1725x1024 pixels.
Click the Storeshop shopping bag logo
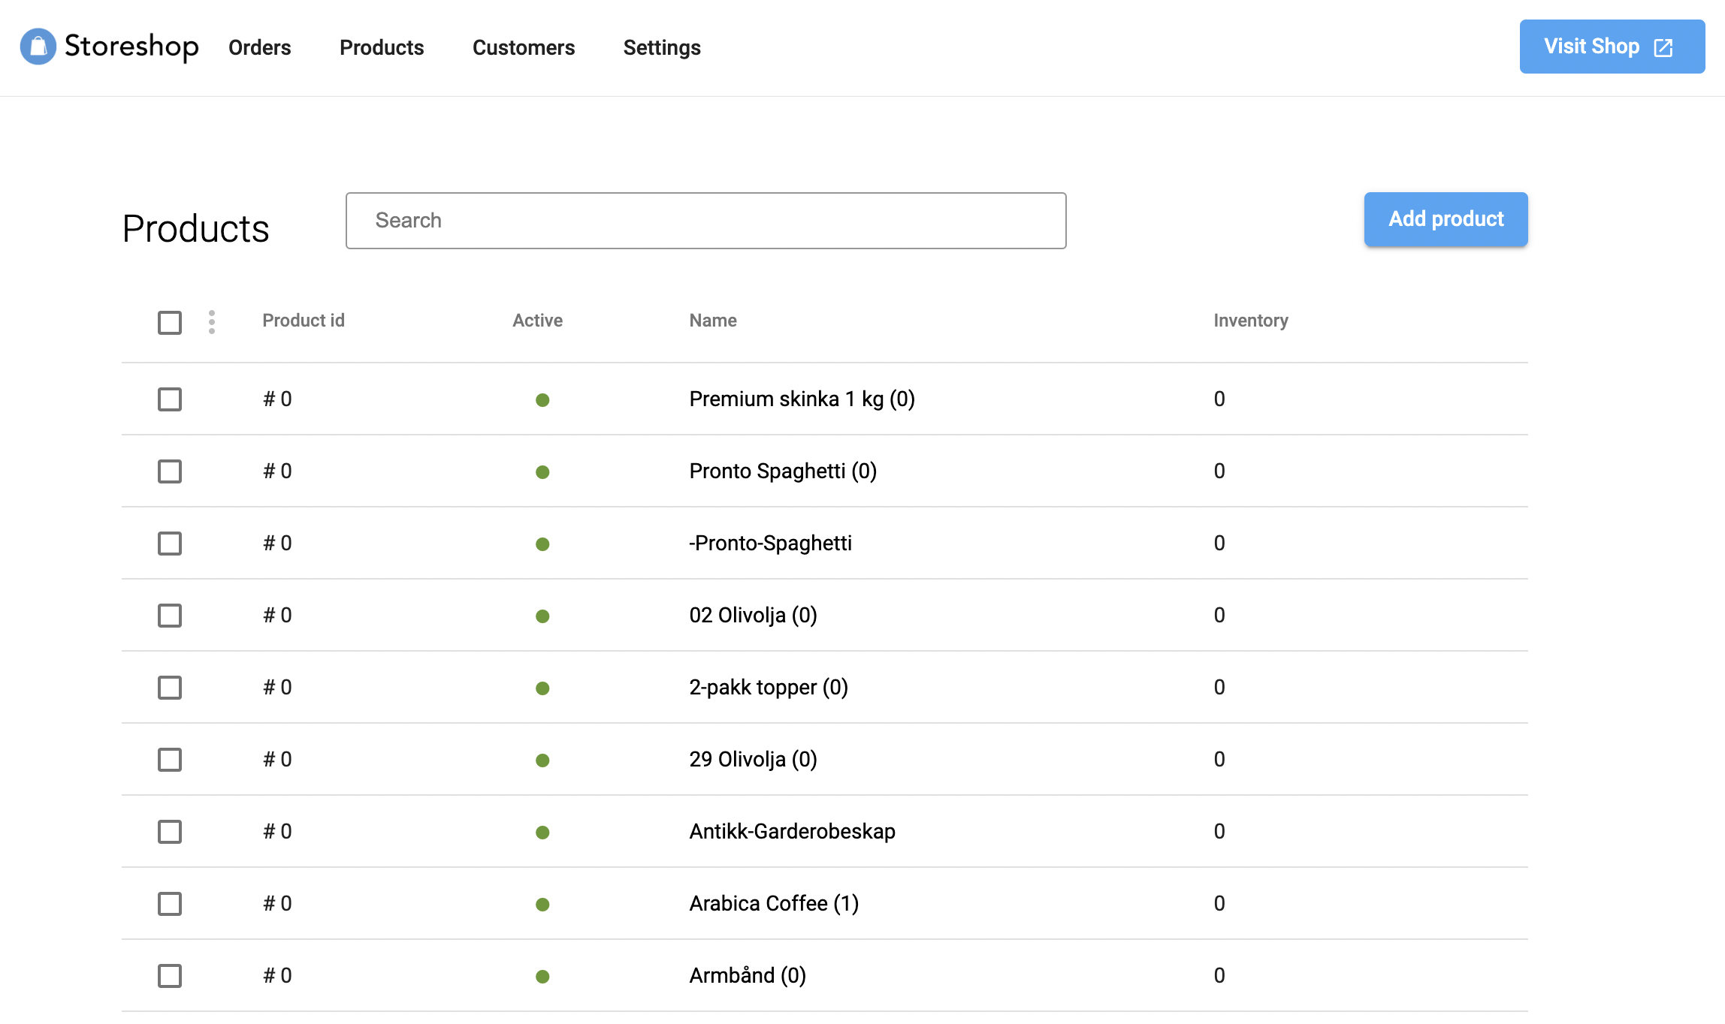38,47
